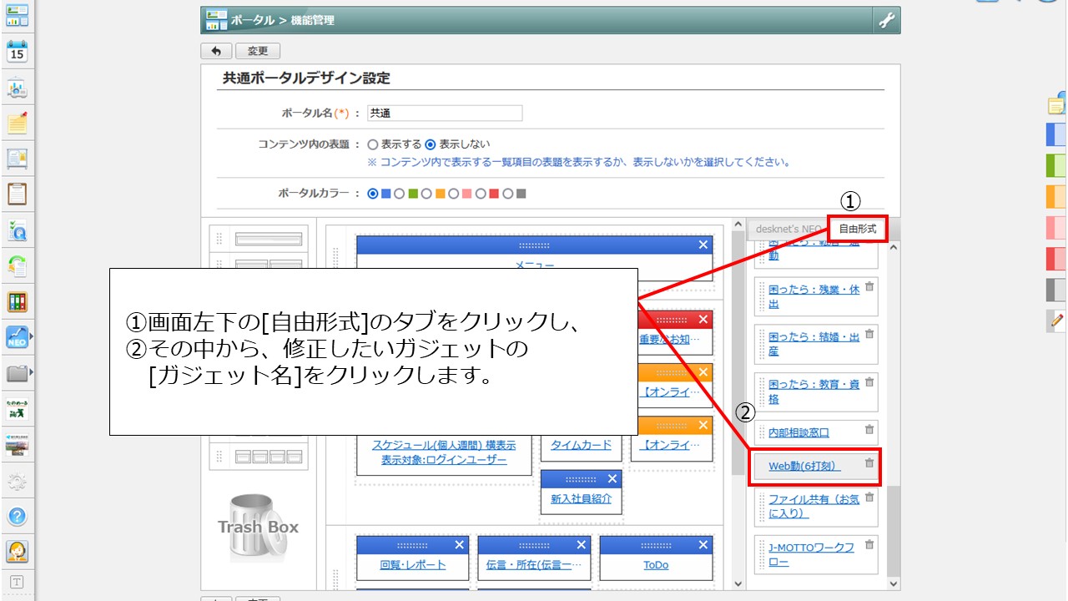Click the wrench settings icon in header

(885, 21)
